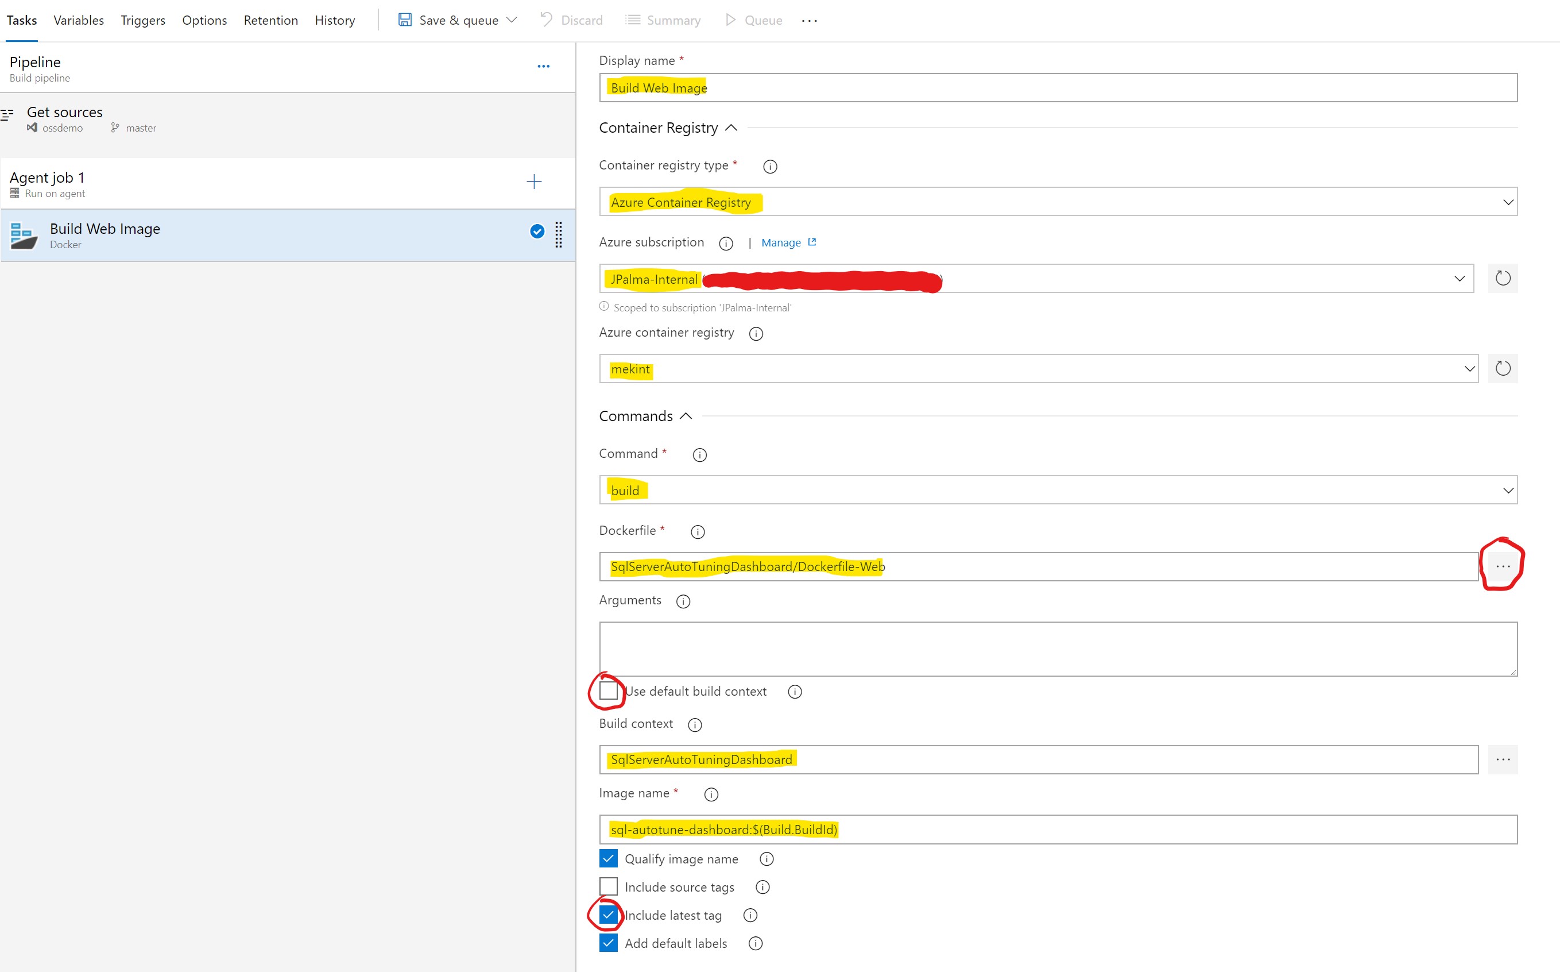This screenshot has width=1560, height=972.
Task: Expand the Command dropdown showing build
Action: [x=1058, y=491]
